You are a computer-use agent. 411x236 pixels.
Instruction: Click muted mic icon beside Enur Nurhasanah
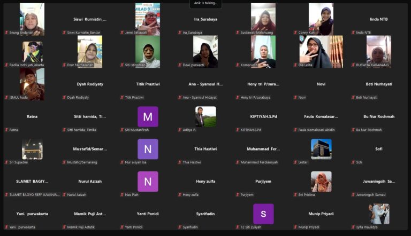pos(64,65)
